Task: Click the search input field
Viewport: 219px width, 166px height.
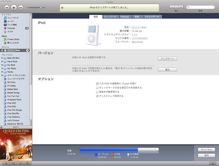Action: point(201,7)
